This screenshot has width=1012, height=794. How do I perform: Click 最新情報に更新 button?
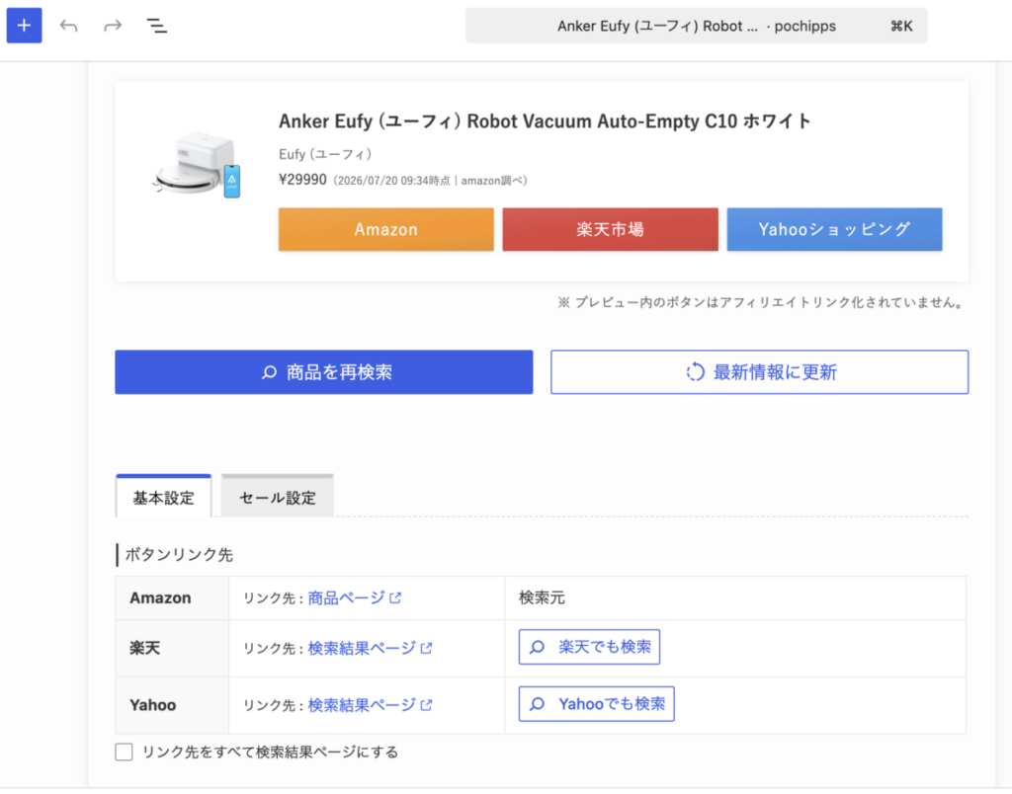(760, 372)
